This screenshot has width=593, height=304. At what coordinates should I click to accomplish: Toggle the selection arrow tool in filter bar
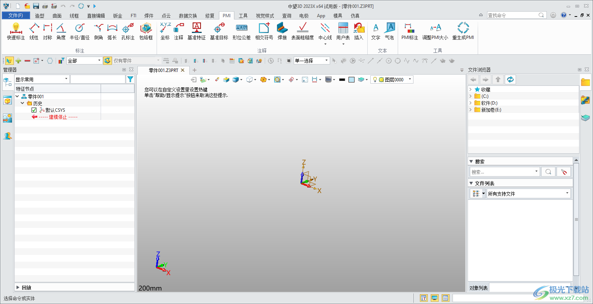(9, 61)
